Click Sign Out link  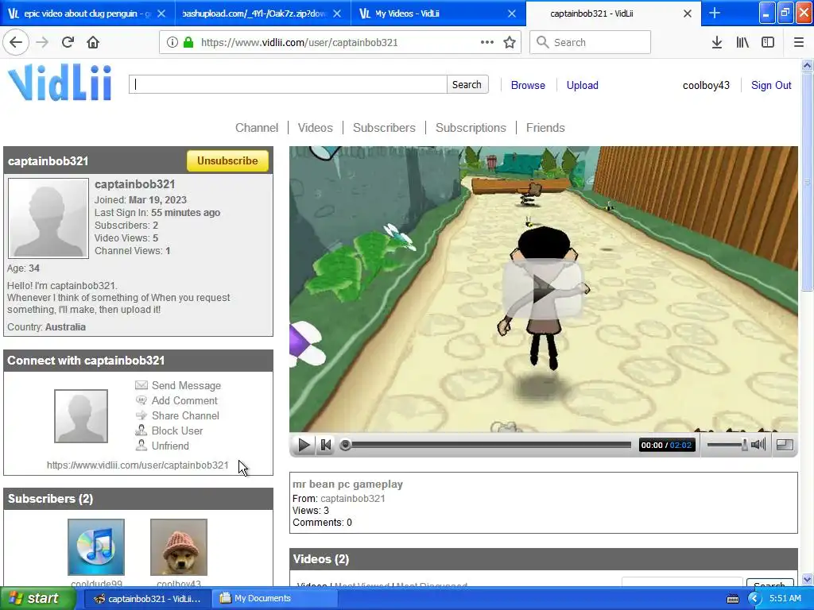tap(771, 85)
